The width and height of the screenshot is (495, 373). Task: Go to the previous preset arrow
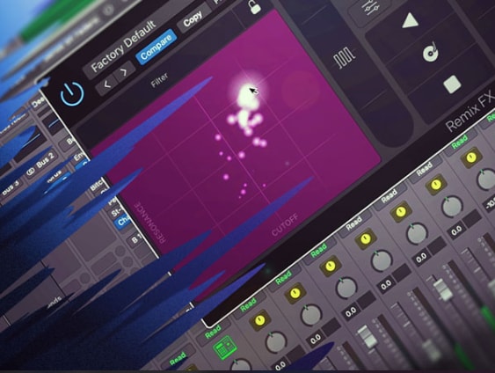[107, 84]
